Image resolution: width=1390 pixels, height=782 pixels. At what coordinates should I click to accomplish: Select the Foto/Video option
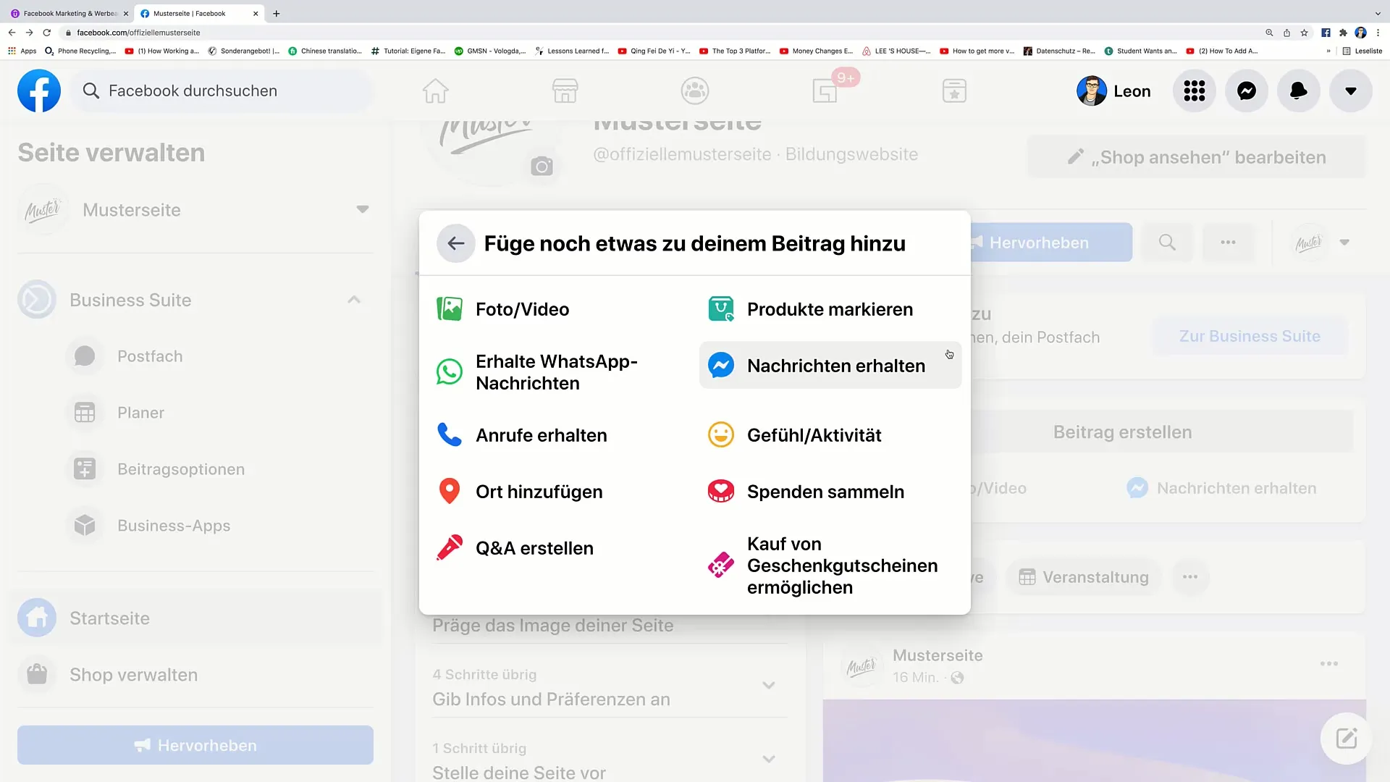521,309
